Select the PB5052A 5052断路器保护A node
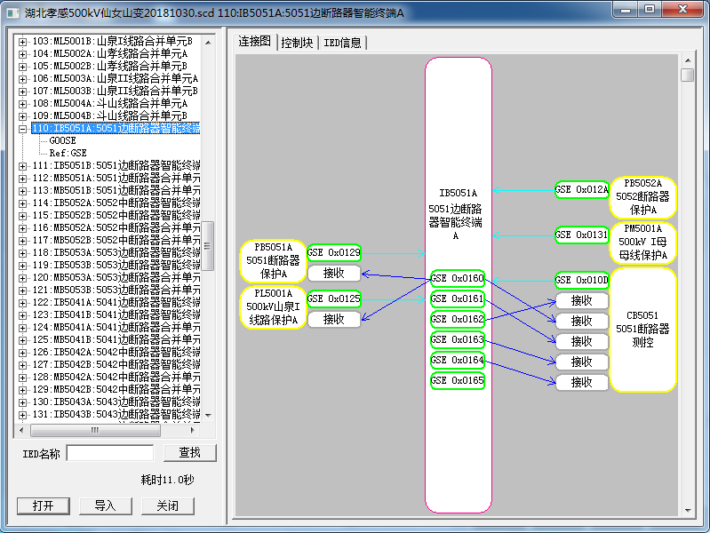 tap(642, 197)
